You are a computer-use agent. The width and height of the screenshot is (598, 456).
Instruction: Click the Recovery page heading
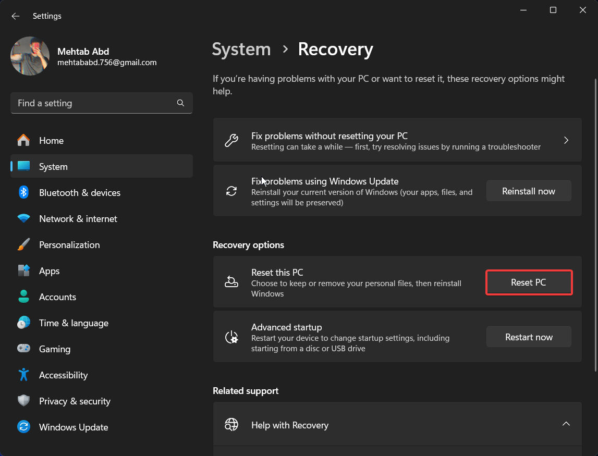point(336,49)
